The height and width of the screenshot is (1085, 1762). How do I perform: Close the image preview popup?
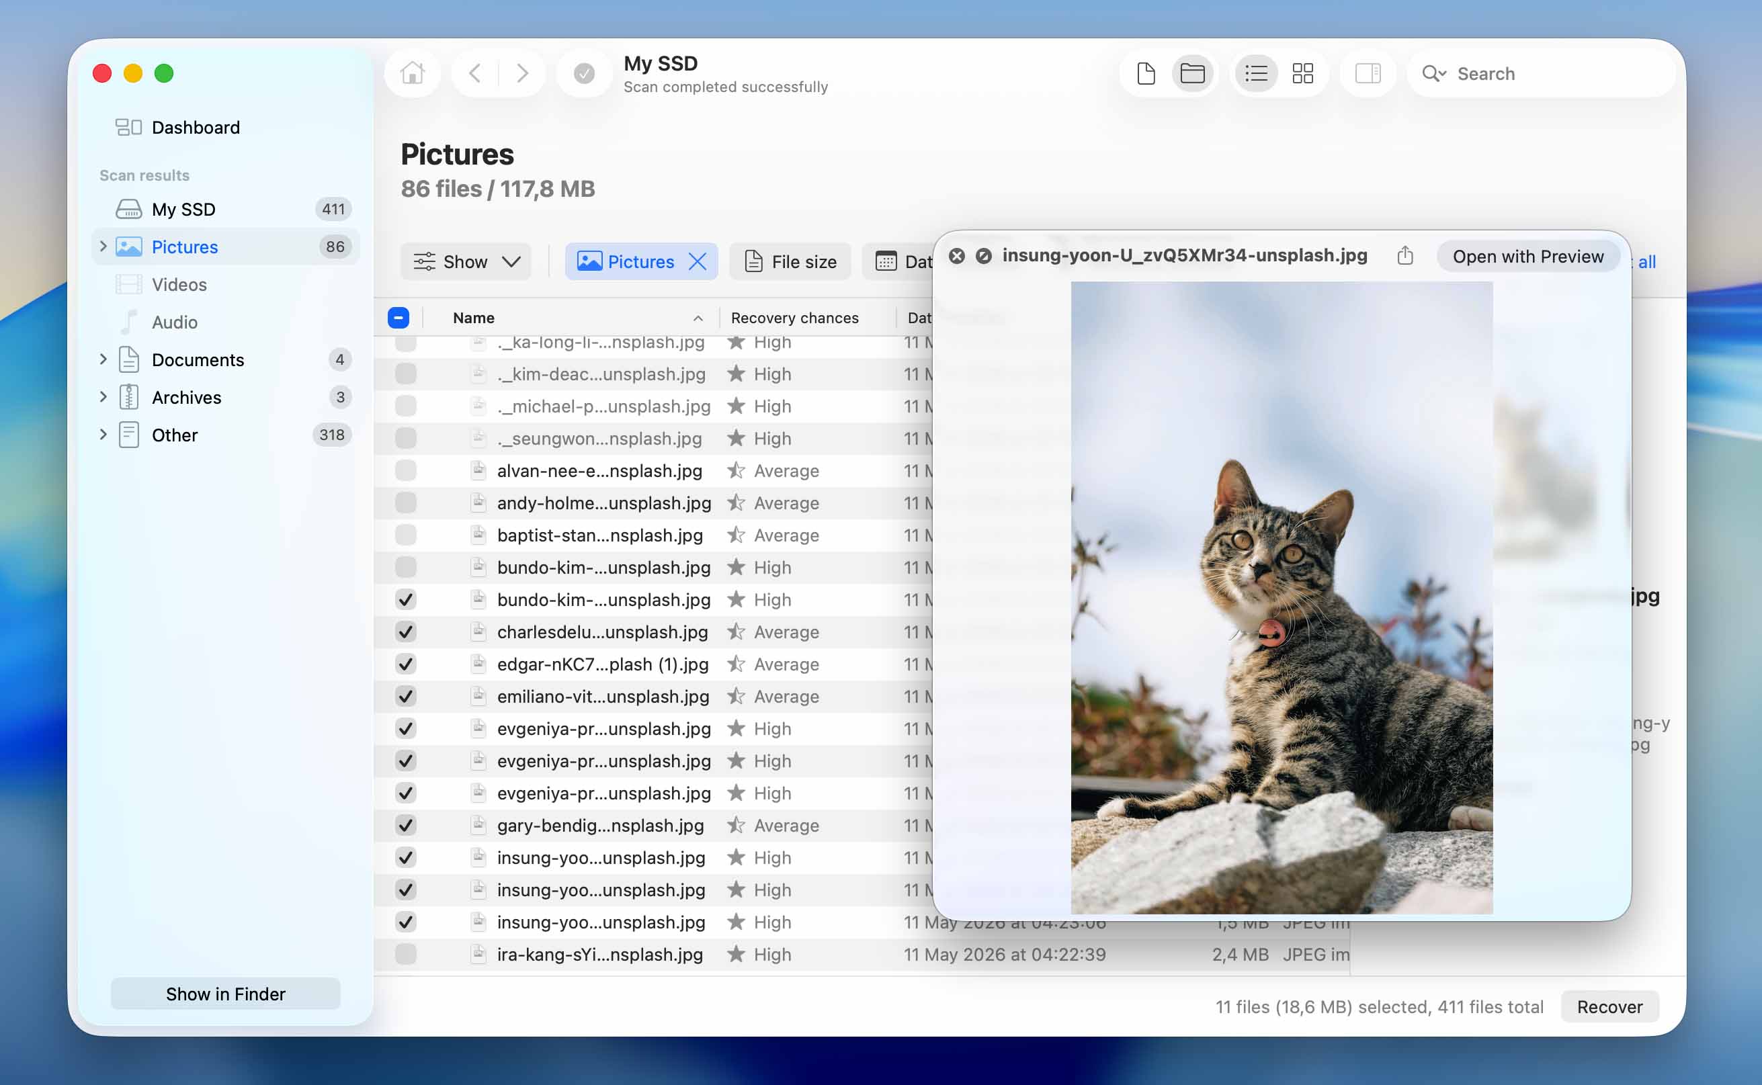[957, 255]
